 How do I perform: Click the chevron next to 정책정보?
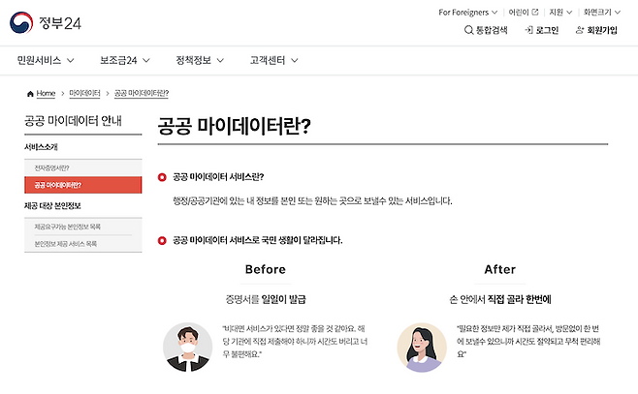[220, 61]
